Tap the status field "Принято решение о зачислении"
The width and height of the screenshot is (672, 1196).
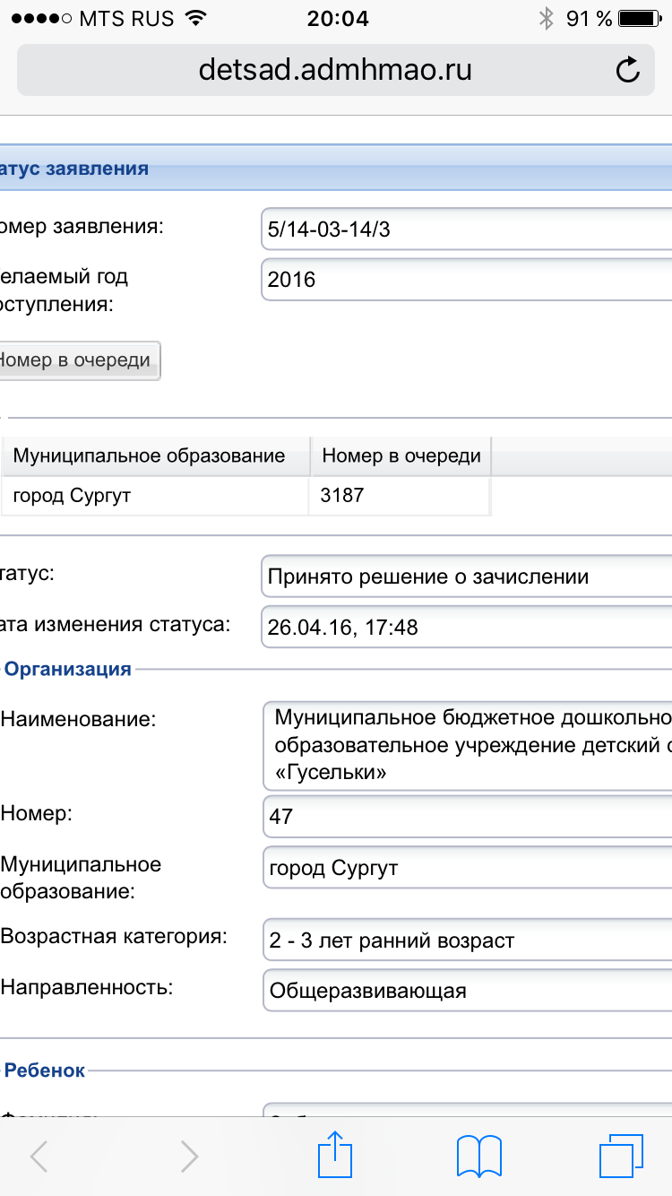pos(466,576)
